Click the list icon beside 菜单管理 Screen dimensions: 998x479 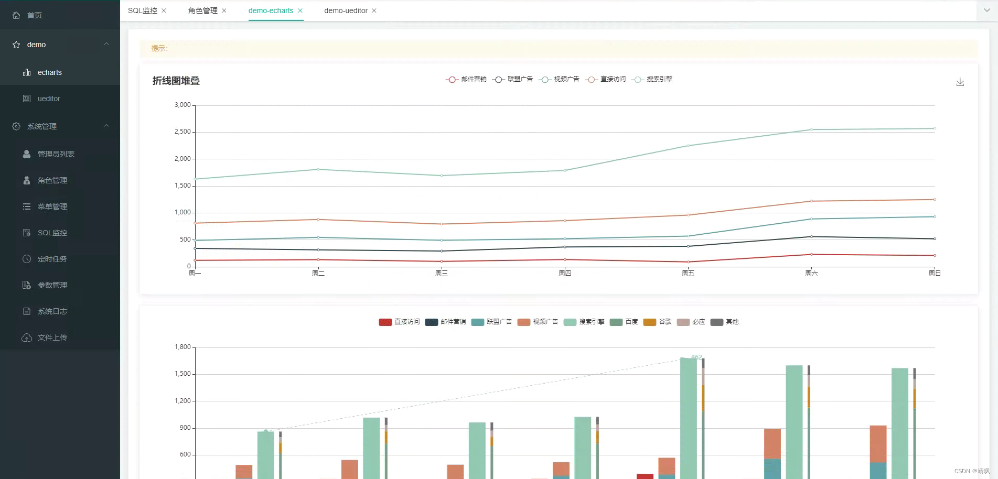click(x=27, y=206)
